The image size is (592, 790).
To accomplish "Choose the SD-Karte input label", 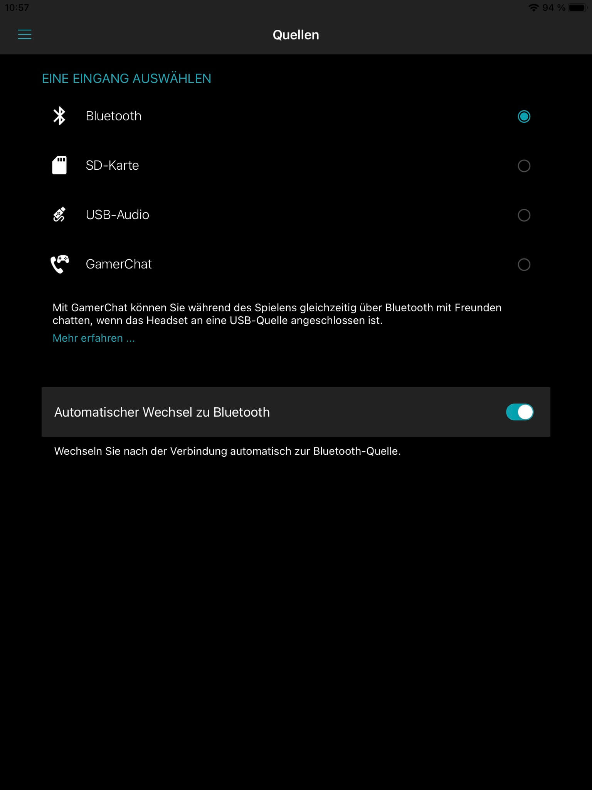I will (112, 165).
